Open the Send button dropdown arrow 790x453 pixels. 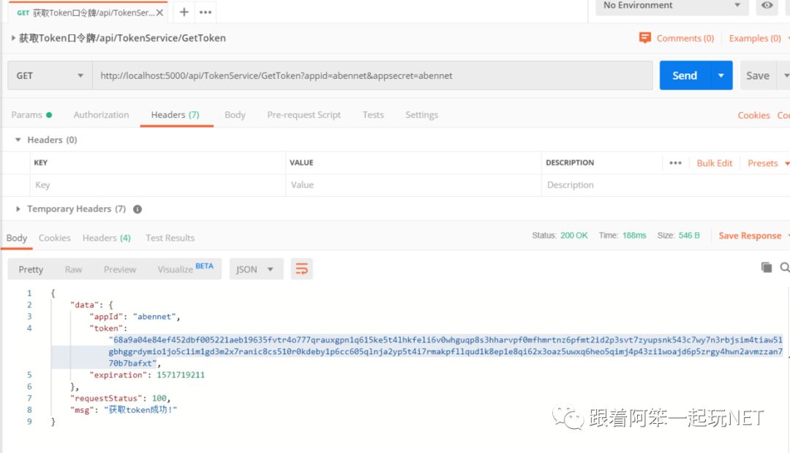pos(721,75)
